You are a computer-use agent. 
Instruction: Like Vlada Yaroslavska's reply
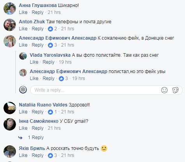[34, 62]
